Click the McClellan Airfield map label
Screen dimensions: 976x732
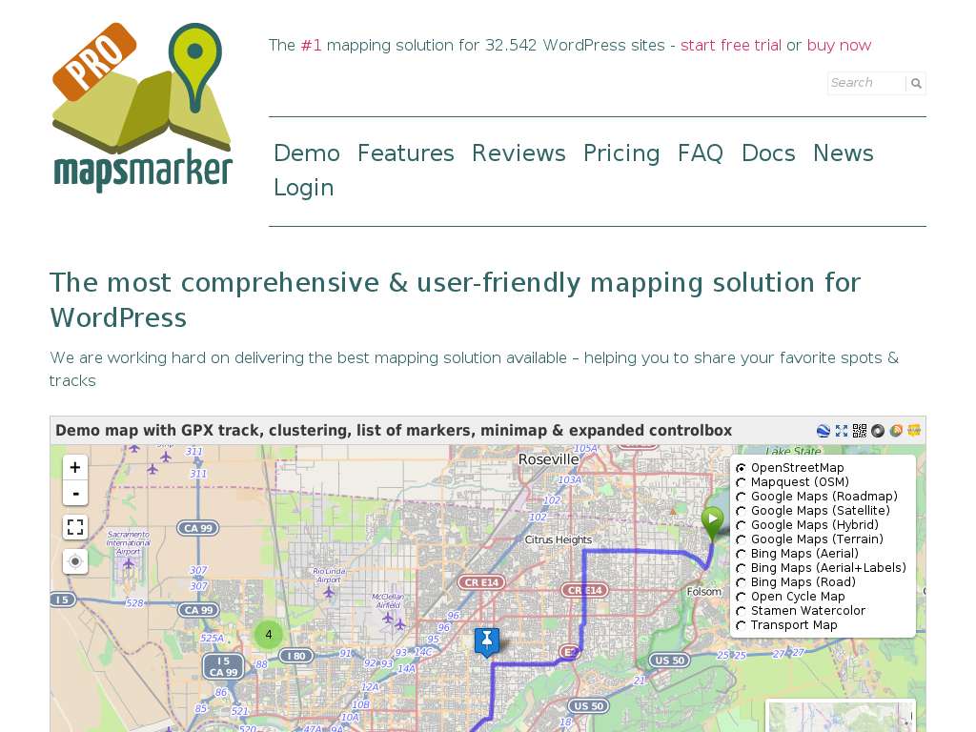pos(388,600)
